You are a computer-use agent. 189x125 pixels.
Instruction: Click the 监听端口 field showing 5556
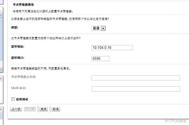[x=100, y=58]
